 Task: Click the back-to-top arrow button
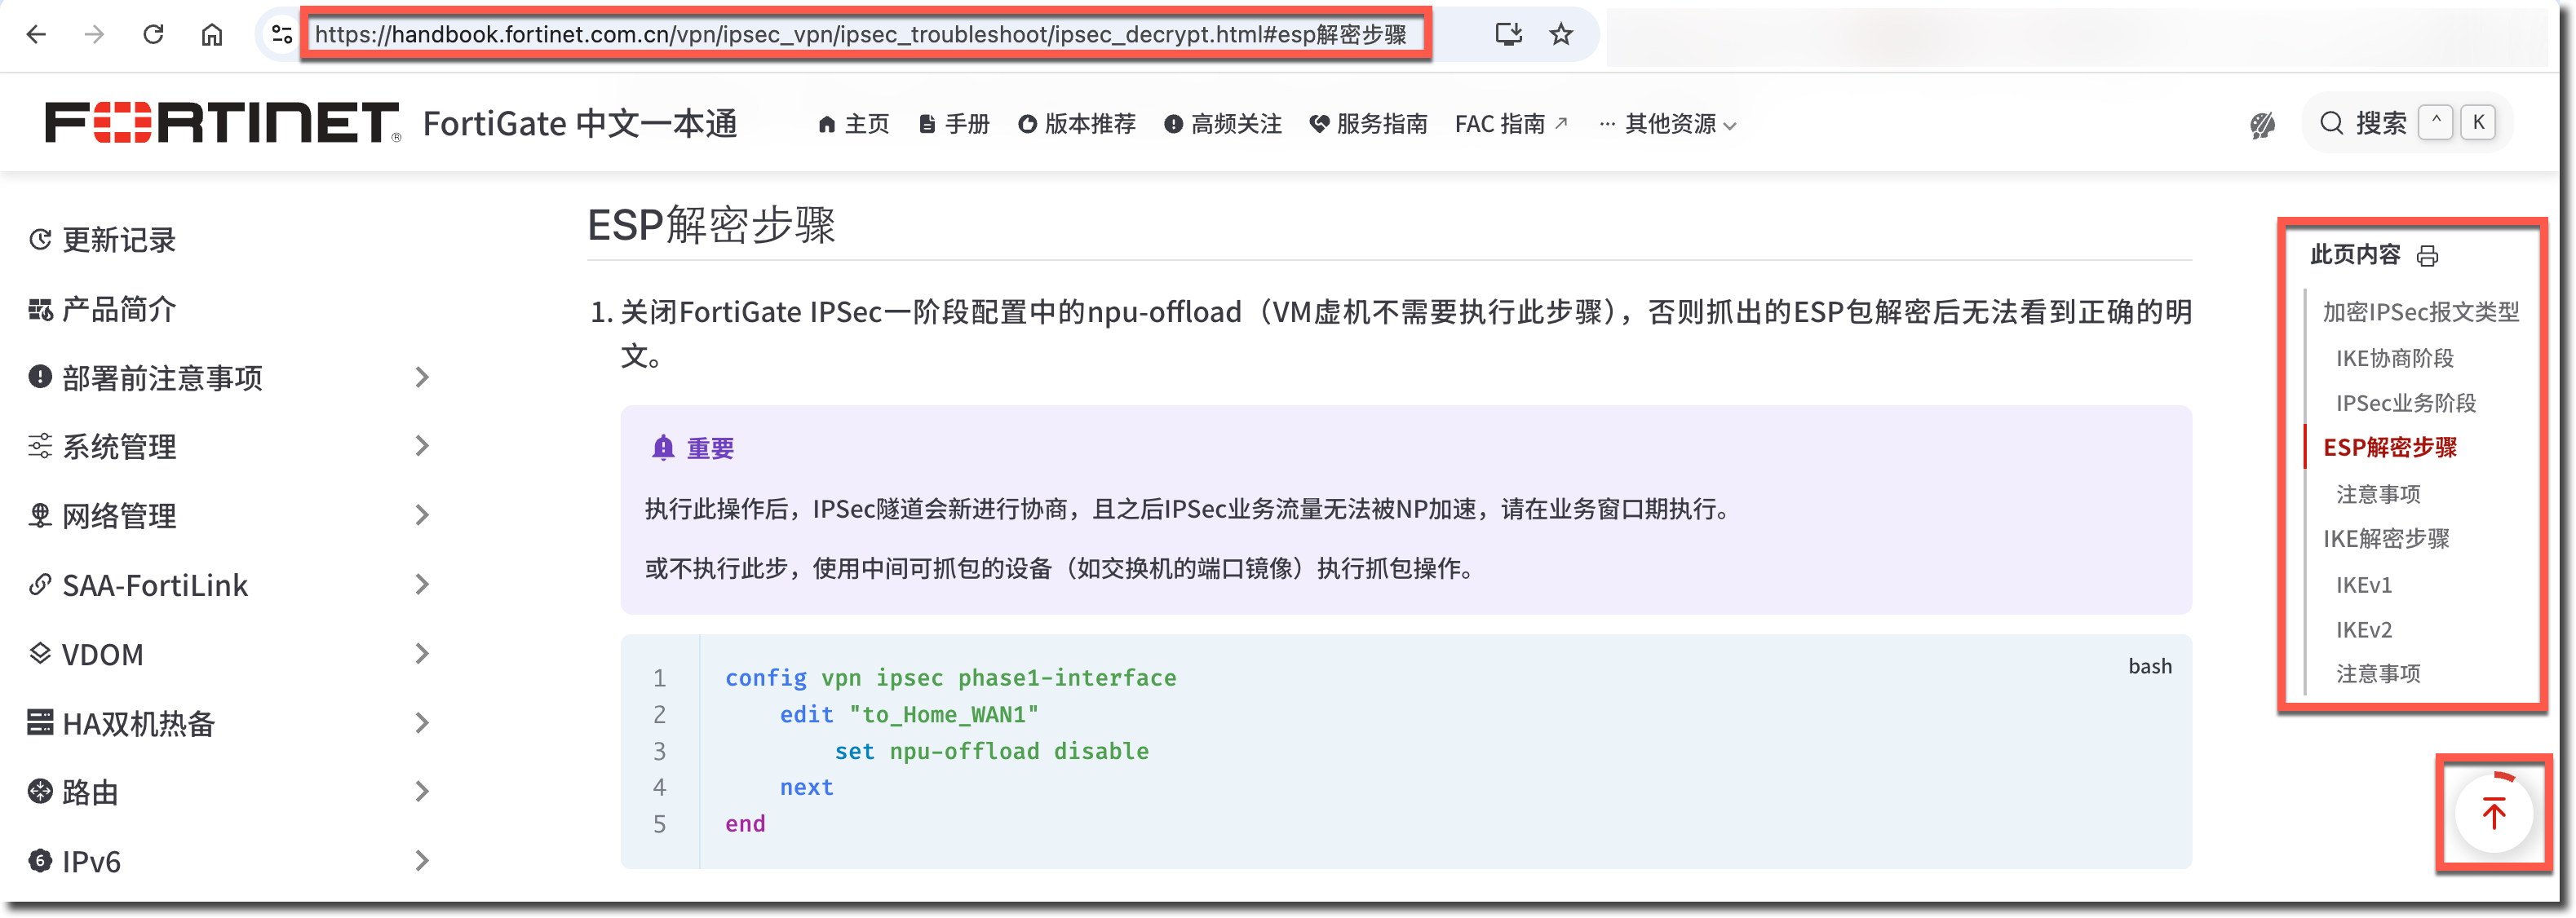(x=2493, y=813)
